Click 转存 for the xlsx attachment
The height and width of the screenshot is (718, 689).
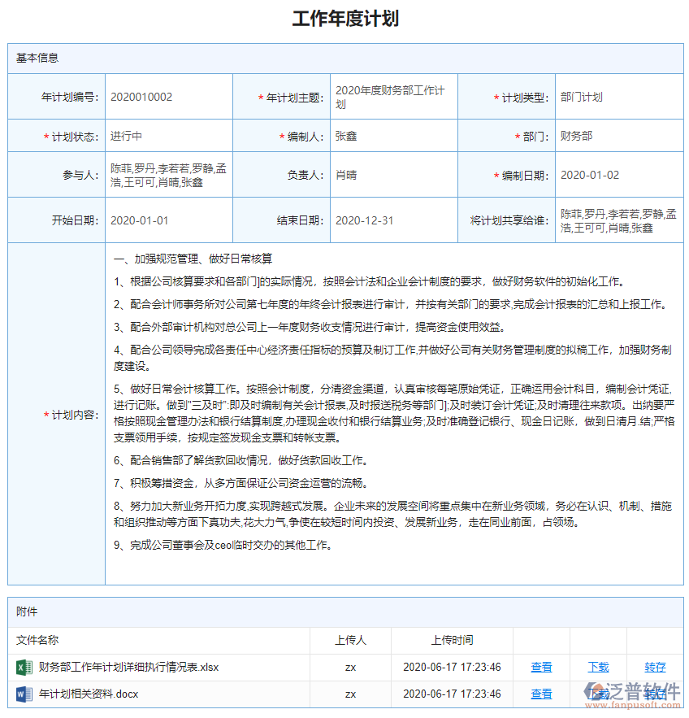click(656, 667)
